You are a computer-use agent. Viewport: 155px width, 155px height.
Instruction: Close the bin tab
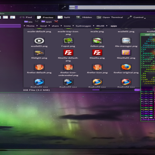tap(37, 22)
